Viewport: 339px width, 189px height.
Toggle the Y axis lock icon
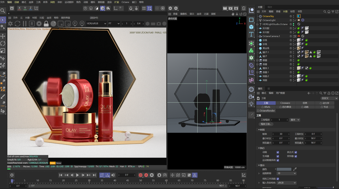[x=25, y=8]
